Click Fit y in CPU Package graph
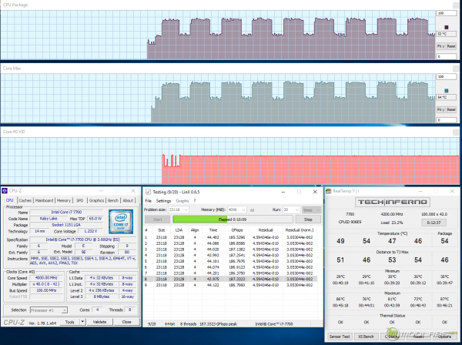Viewport: 462px width, 345px height. coord(440,46)
